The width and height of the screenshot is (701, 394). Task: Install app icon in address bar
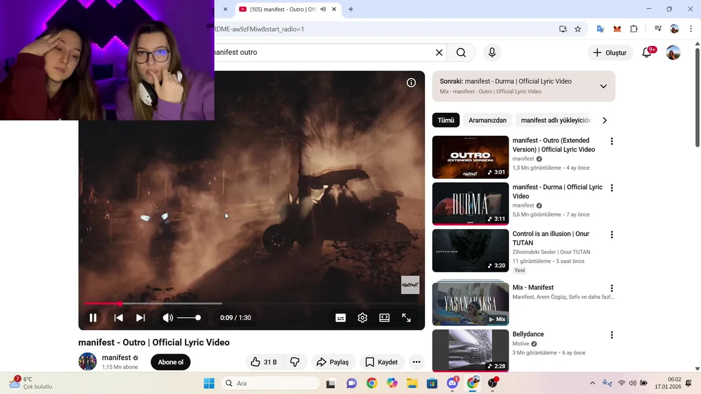(x=563, y=29)
